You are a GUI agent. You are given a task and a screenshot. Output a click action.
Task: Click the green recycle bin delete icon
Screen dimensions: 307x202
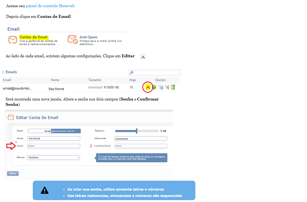173,87
